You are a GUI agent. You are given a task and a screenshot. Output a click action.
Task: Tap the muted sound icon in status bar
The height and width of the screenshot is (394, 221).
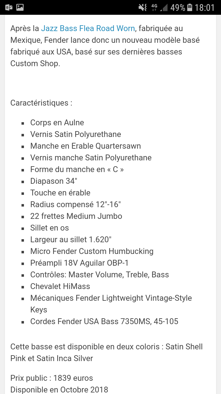tap(143, 7)
